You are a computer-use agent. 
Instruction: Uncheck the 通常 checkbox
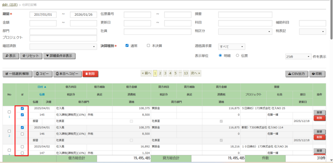(127, 46)
